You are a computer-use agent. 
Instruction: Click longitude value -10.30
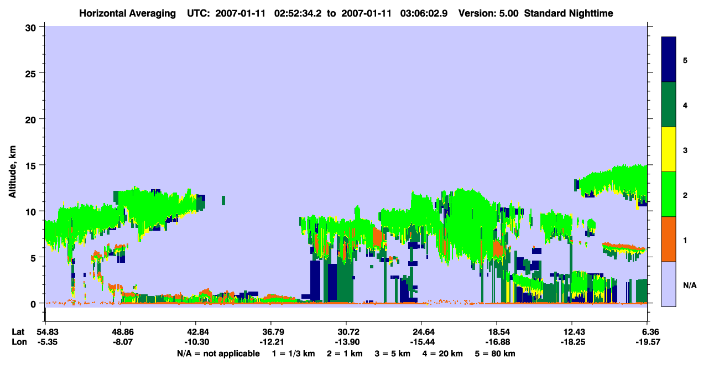coord(196,342)
